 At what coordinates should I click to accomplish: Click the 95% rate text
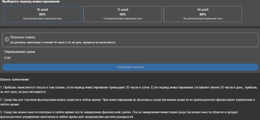(203, 14)
